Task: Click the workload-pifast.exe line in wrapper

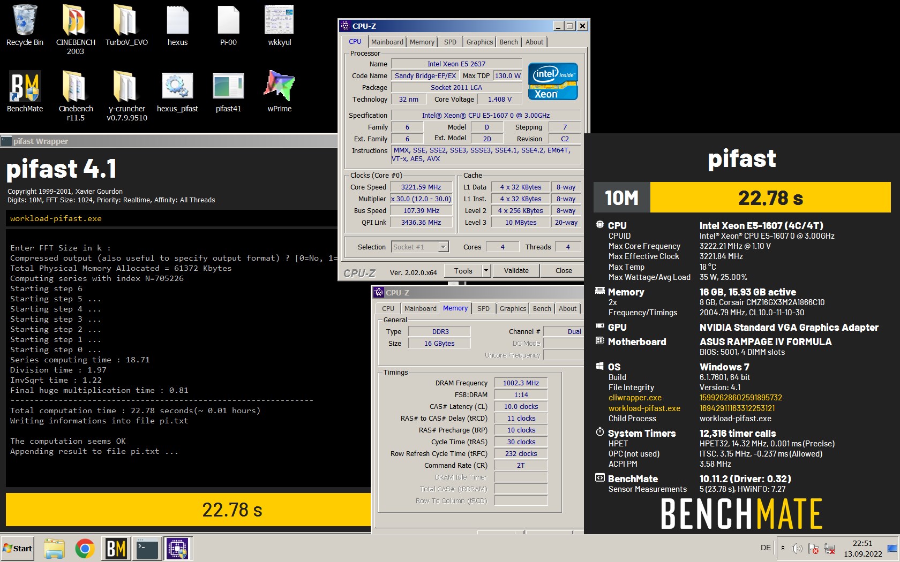Action: coord(56,218)
